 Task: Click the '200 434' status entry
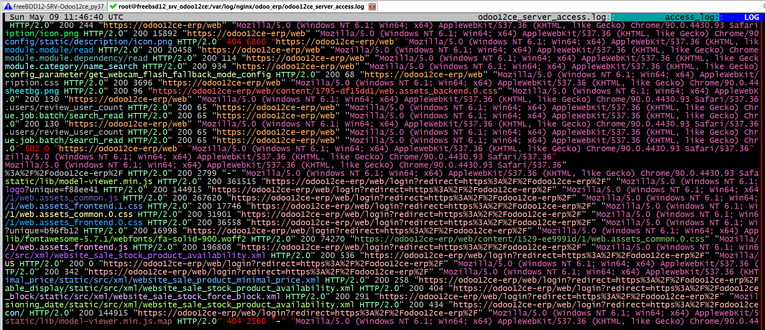coord(425,305)
